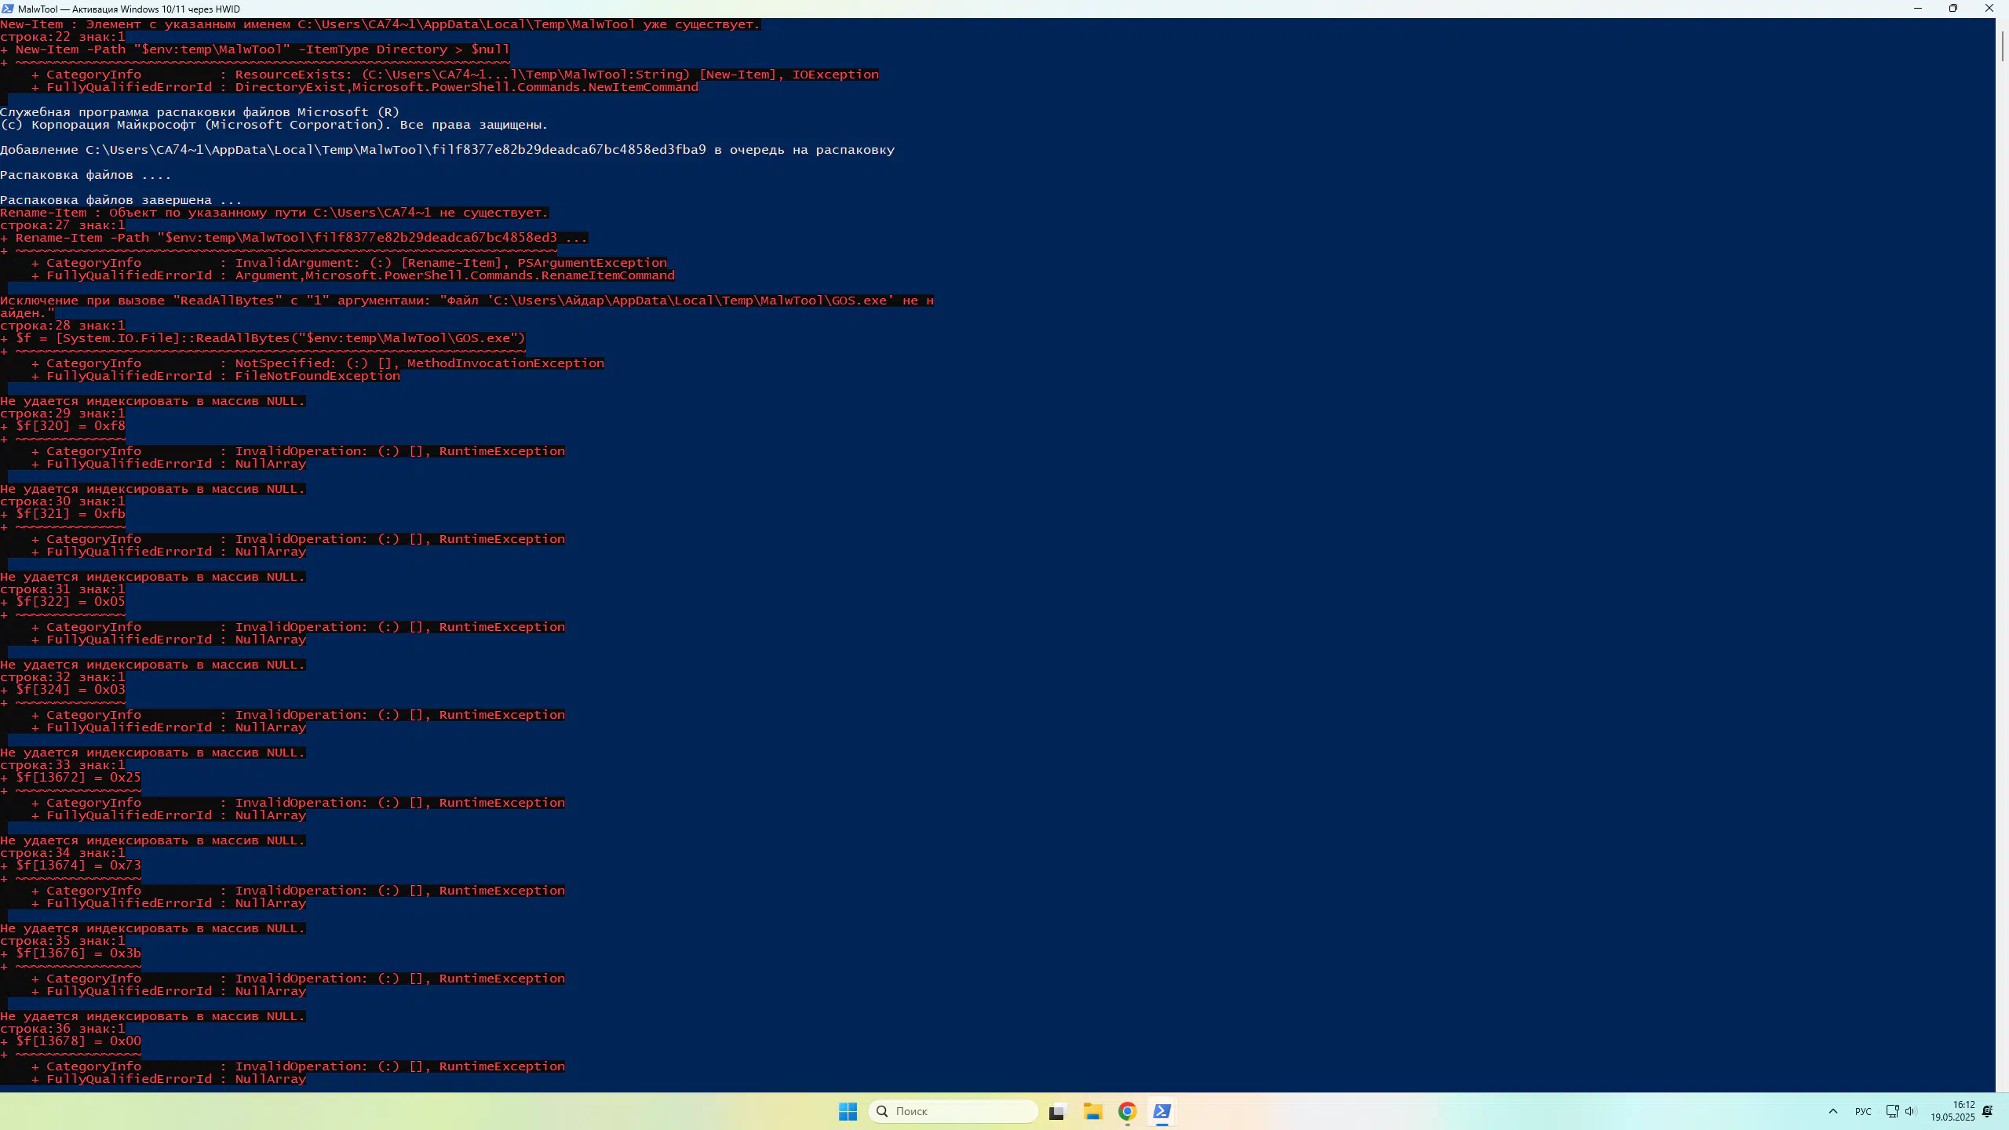This screenshot has height=1130, width=2009.
Task: Click the PowerShell icon in the title bar
Action: click(8, 9)
